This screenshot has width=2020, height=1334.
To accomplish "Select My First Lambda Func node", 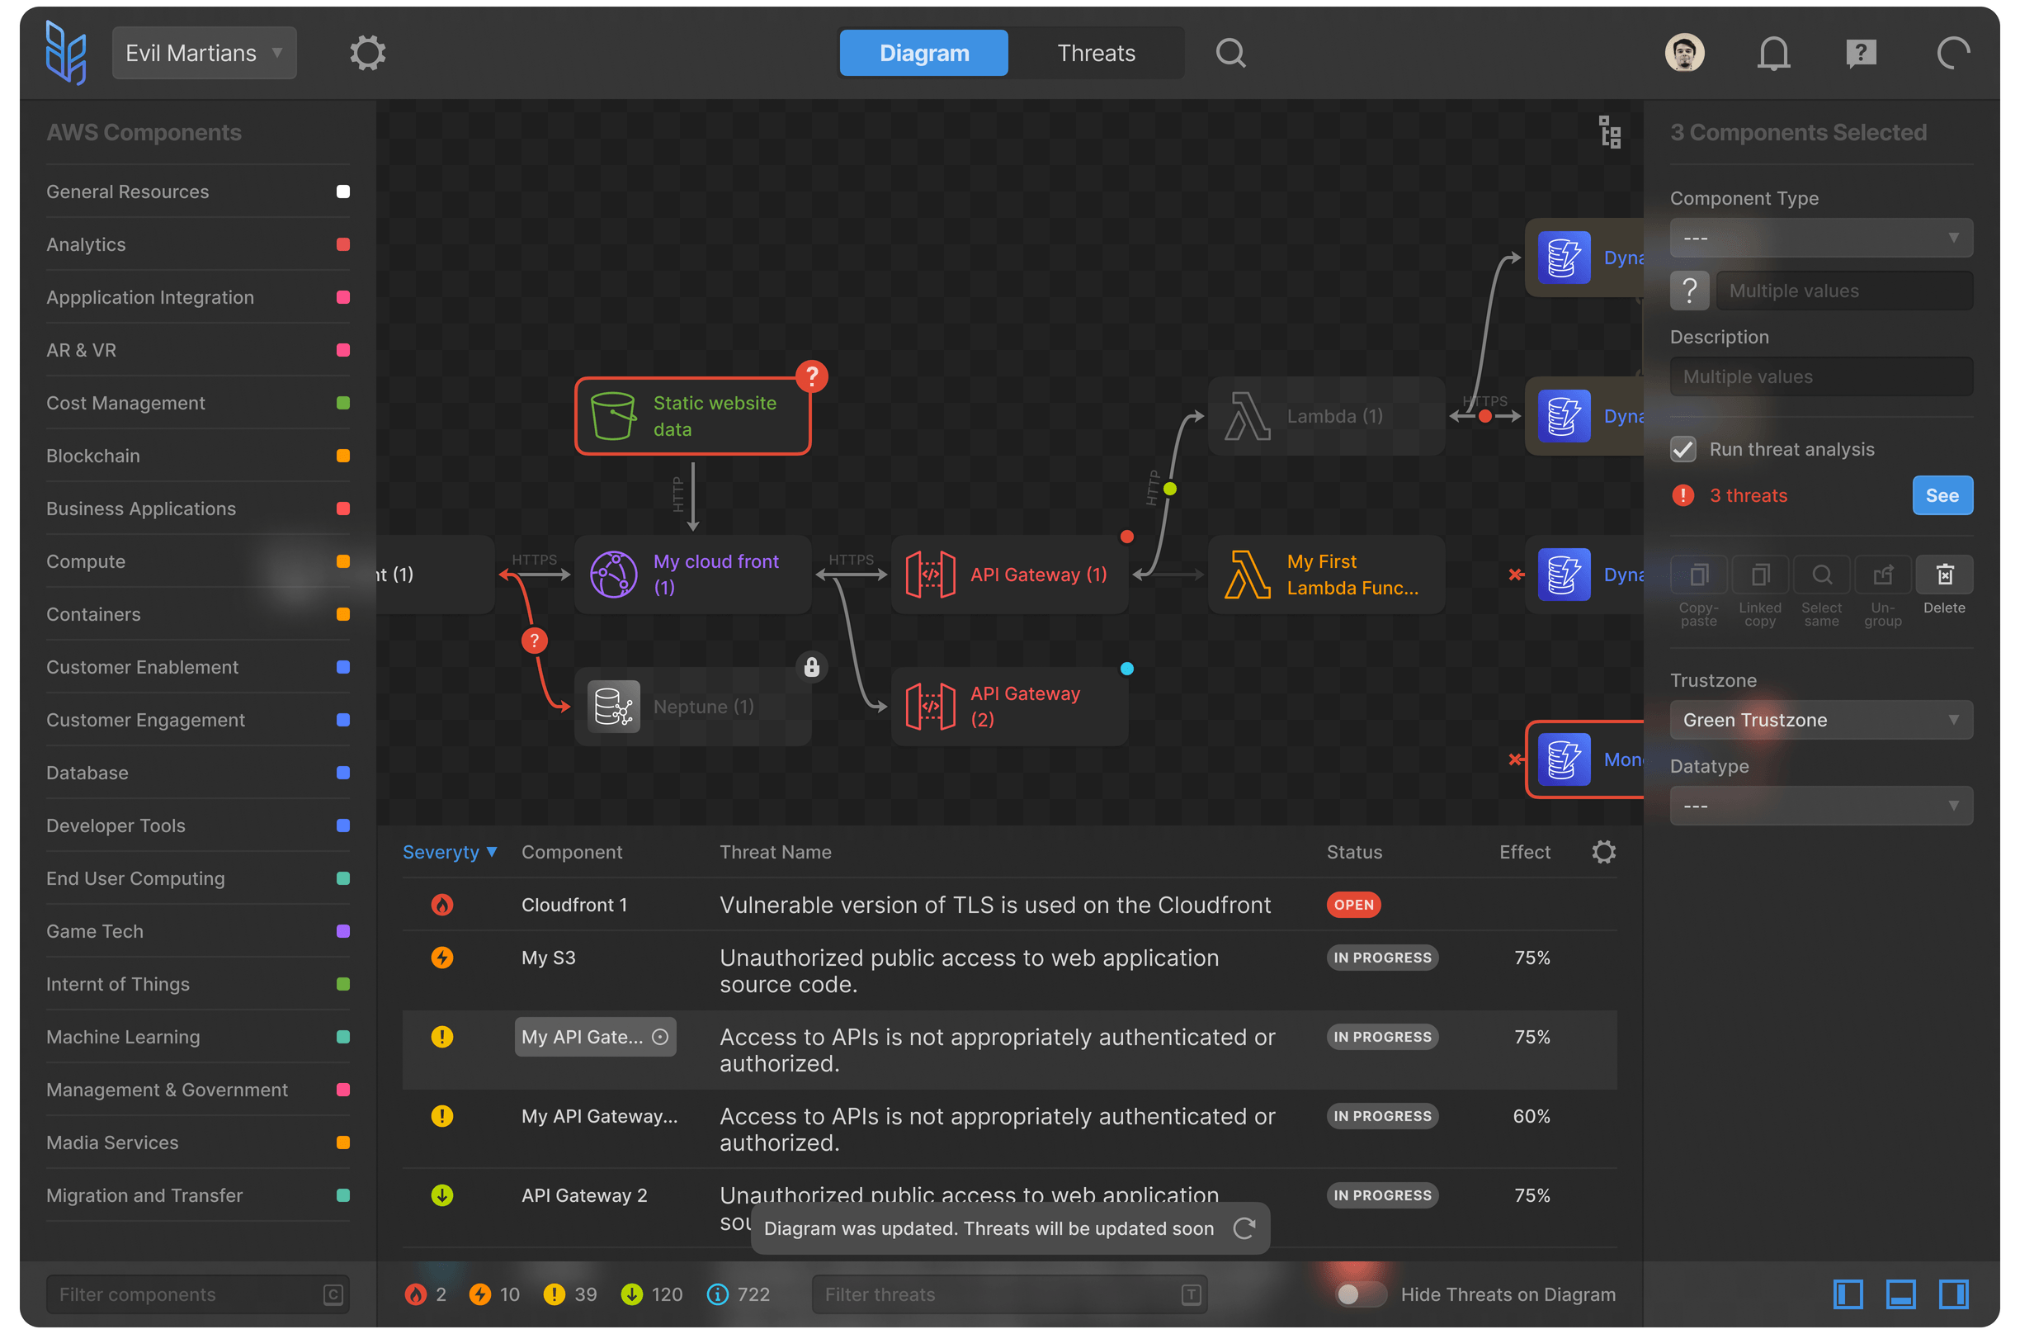I will [x=1326, y=575].
